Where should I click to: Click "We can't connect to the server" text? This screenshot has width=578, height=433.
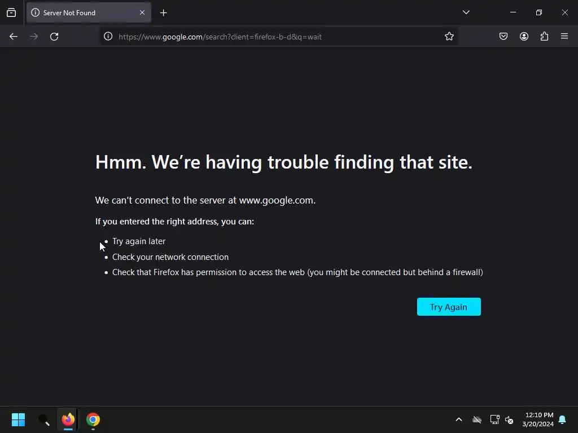click(205, 200)
